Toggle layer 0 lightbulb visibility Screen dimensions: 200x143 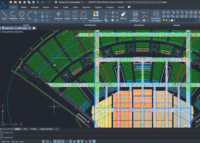click(164, 20)
